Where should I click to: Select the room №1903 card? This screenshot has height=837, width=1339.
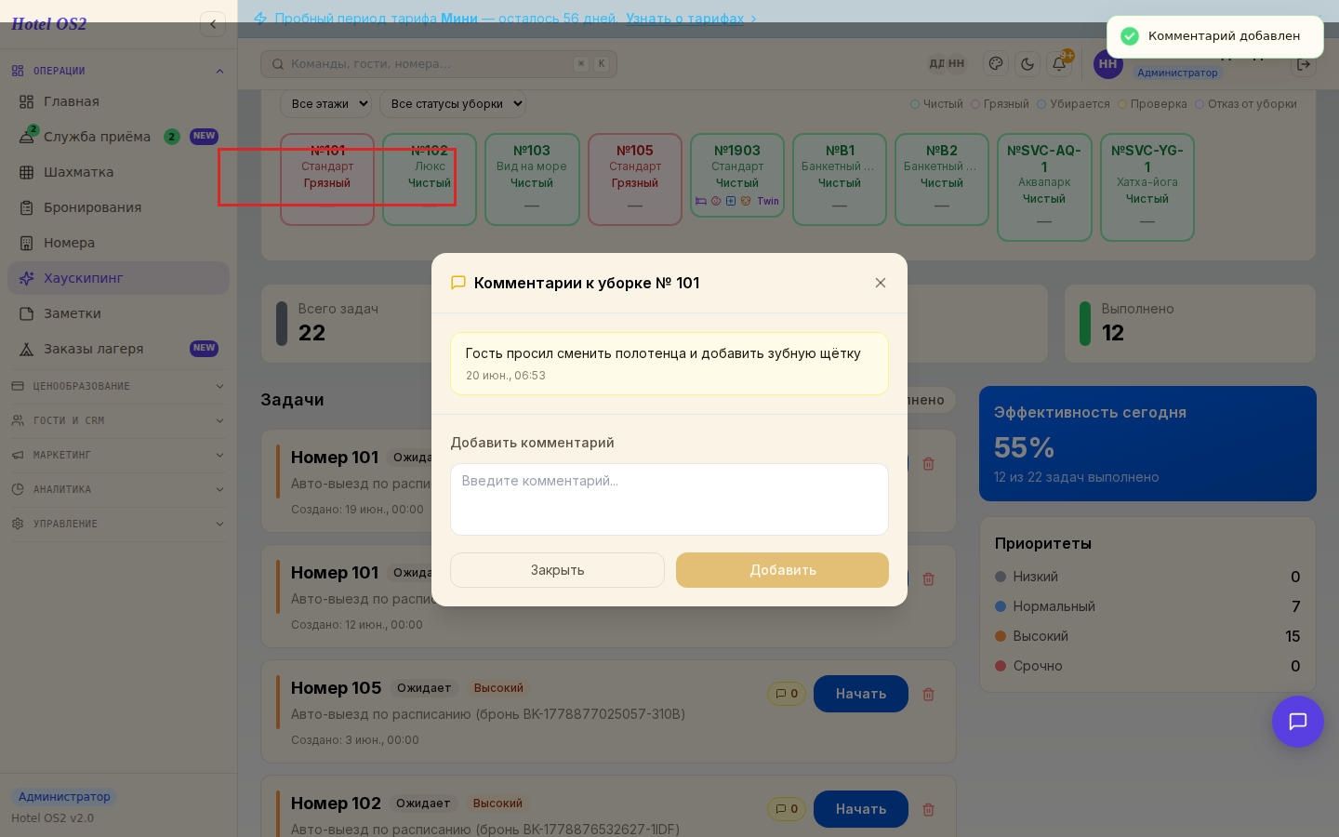tap(737, 175)
